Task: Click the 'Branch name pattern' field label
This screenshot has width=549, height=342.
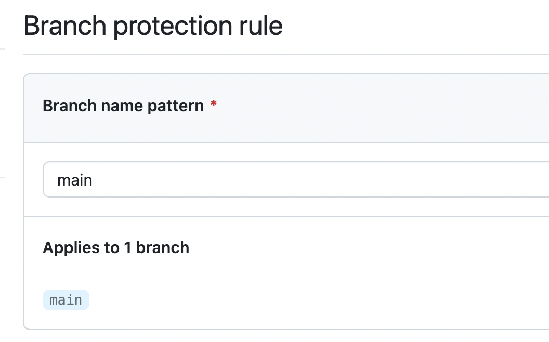Action: pyautogui.click(x=123, y=106)
